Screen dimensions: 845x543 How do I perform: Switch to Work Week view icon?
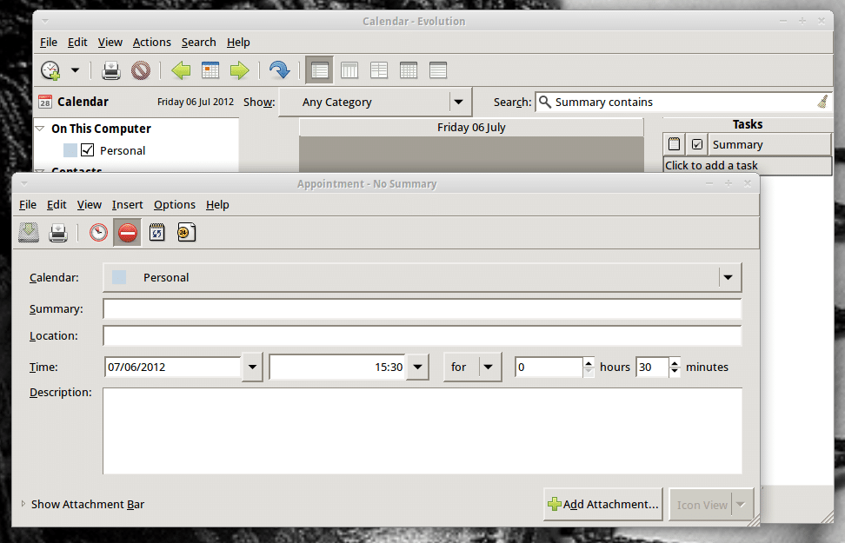click(349, 70)
